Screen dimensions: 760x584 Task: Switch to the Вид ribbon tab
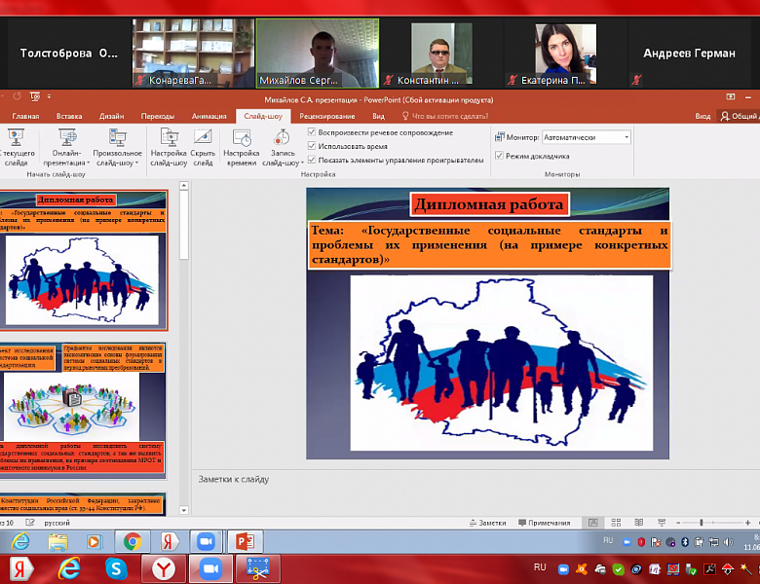[379, 116]
